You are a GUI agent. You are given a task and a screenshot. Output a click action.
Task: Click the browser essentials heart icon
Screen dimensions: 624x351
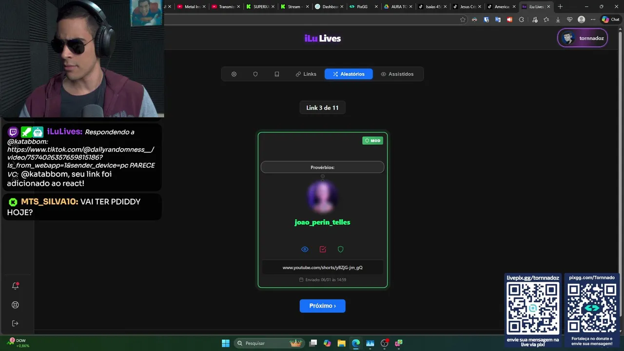tap(569, 19)
